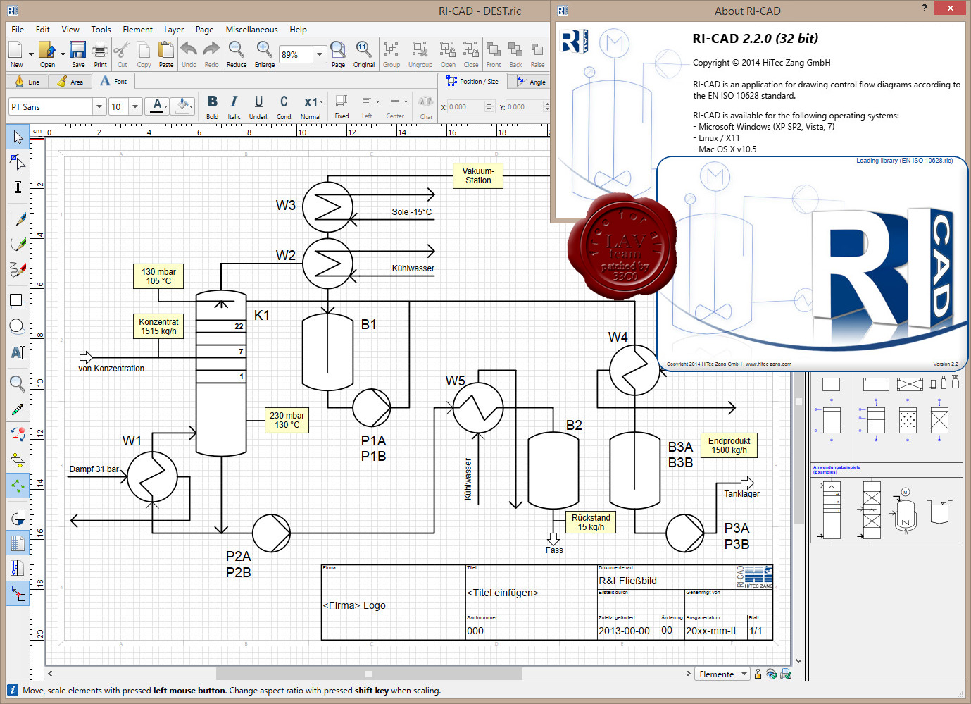Viewport: 971px width, 704px height.
Task: Open the zoom percentage dropdown
Action: coord(319,54)
